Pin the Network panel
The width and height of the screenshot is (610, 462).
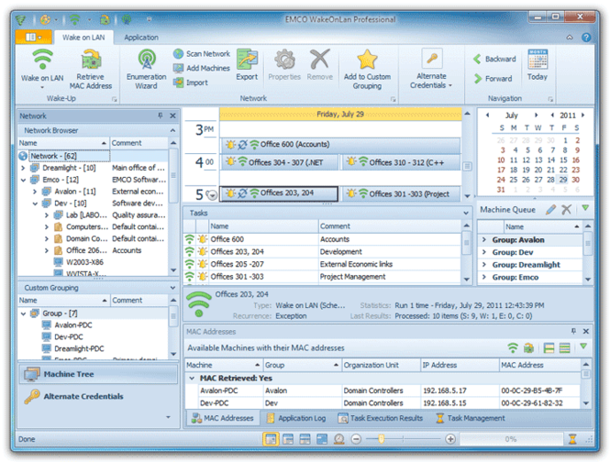[161, 115]
